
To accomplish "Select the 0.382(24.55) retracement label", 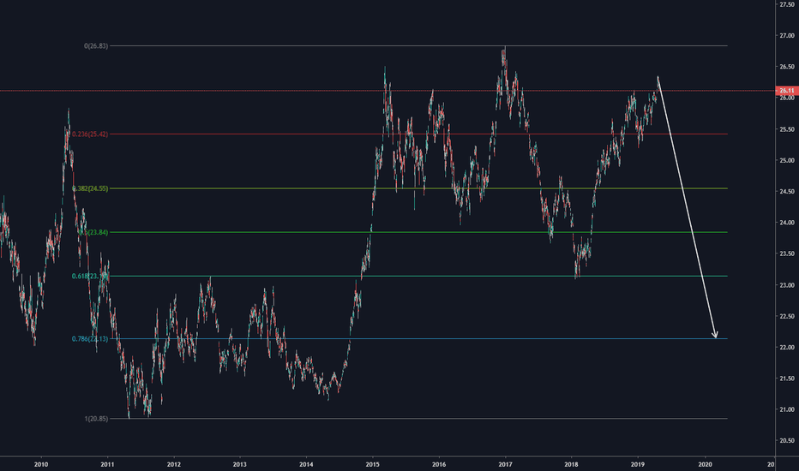I will click(90, 188).
